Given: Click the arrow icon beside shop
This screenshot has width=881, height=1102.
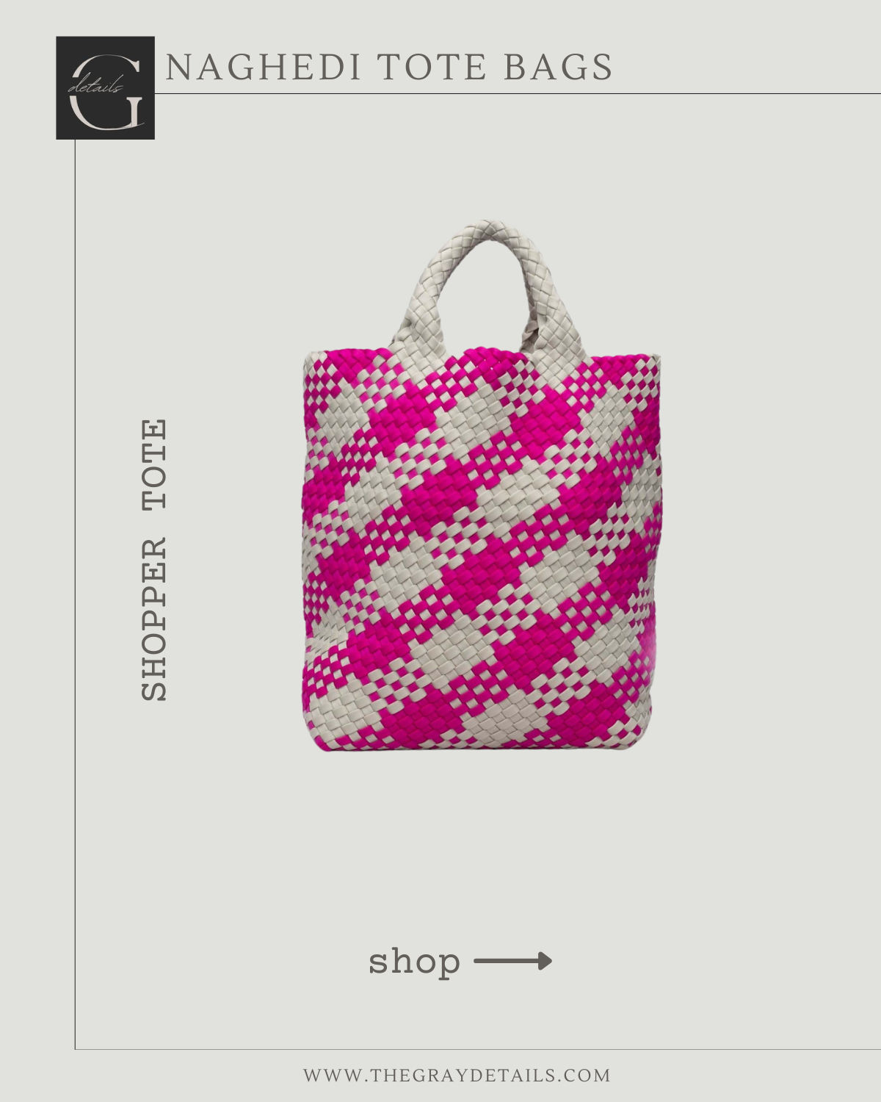Looking at the screenshot, I should [512, 961].
